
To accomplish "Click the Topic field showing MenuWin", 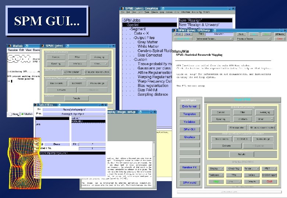I will 219,34.
